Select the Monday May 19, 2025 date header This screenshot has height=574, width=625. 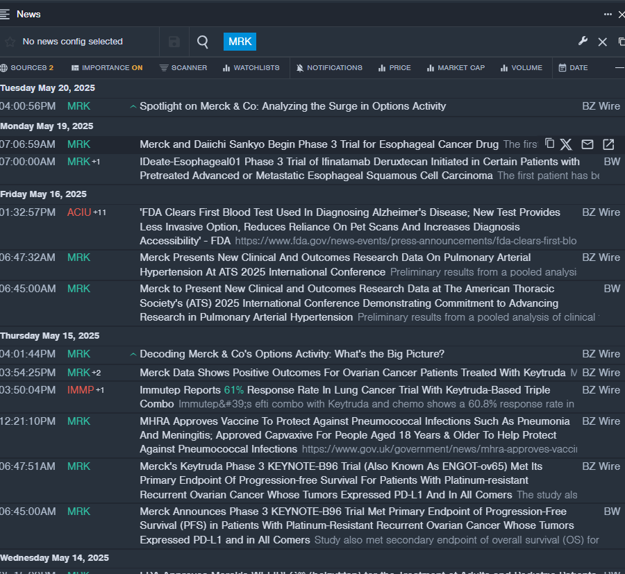47,126
